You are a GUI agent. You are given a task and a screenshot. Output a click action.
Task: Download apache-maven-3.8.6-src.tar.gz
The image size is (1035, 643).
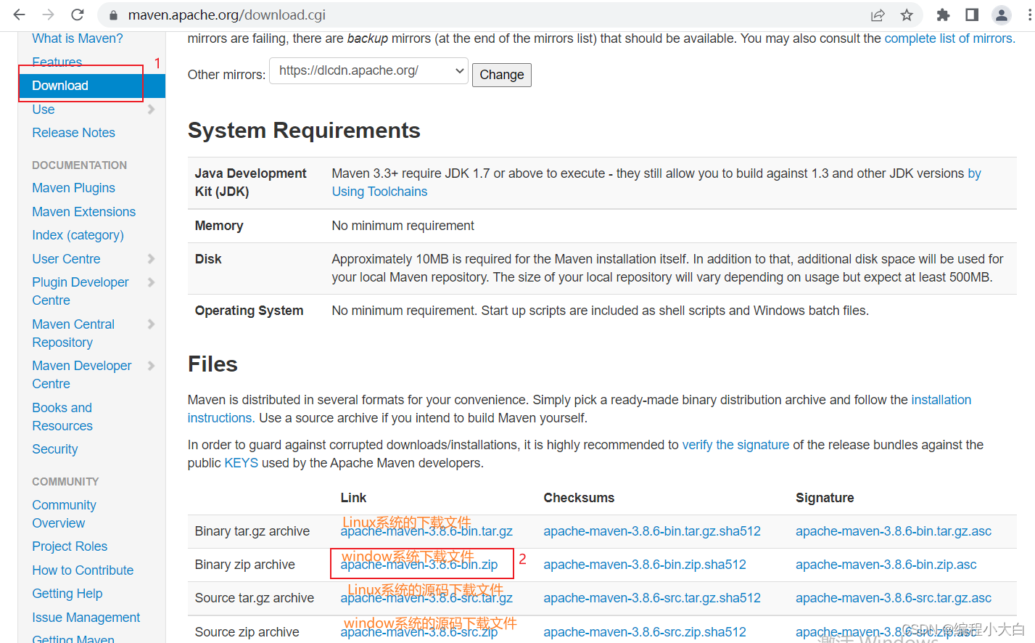426,598
